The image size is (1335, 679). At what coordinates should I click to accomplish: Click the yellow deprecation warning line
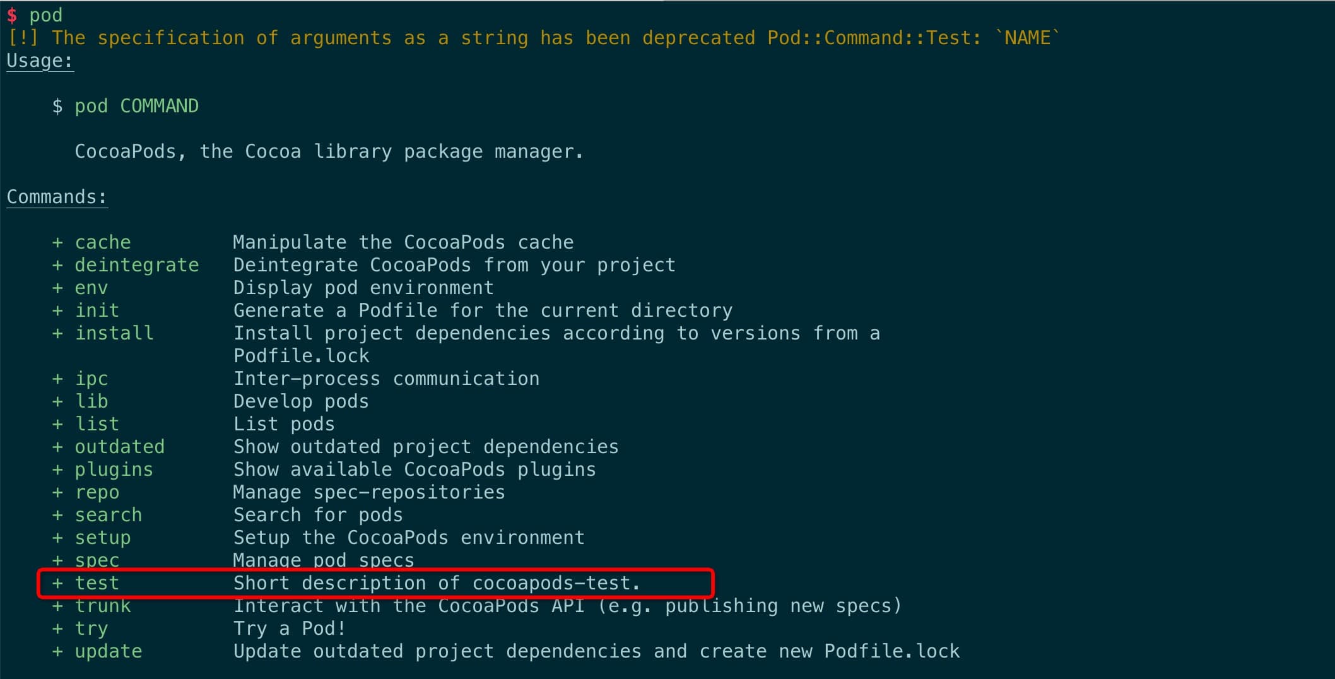tap(533, 38)
